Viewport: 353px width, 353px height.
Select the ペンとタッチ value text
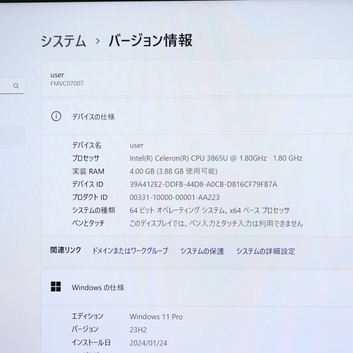point(216,224)
